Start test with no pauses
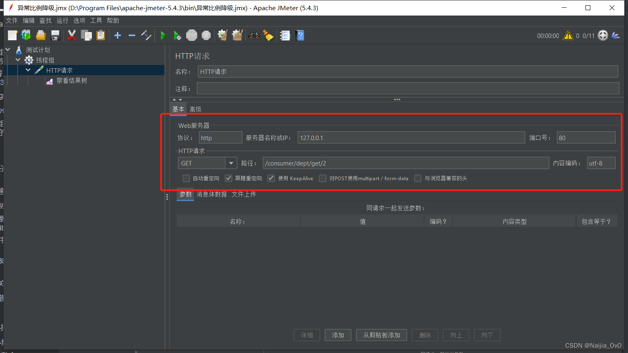Image resolution: width=628 pixels, height=353 pixels. [177, 36]
